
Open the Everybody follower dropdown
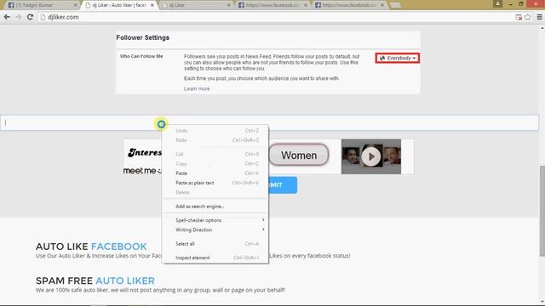pyautogui.click(x=398, y=58)
